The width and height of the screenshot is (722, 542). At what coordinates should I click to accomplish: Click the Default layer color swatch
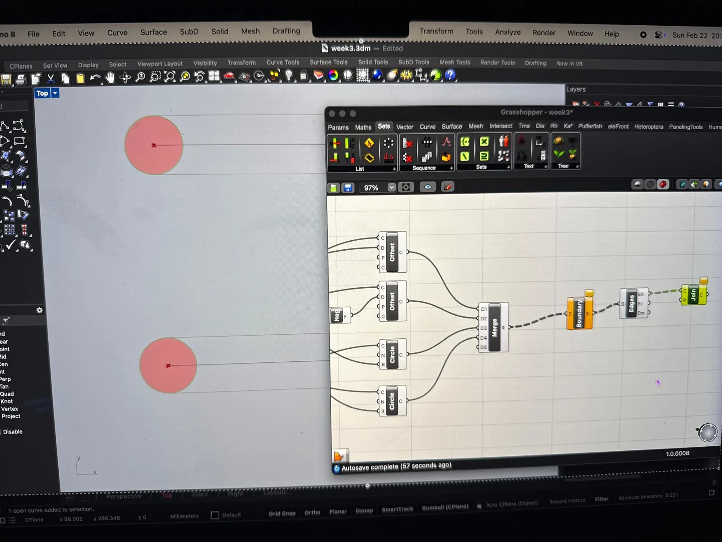coord(215,515)
